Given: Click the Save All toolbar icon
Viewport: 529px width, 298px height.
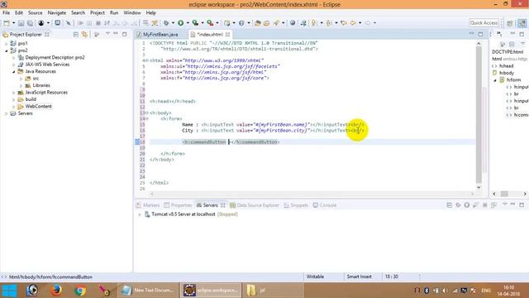Looking at the screenshot, I should pos(30,23).
